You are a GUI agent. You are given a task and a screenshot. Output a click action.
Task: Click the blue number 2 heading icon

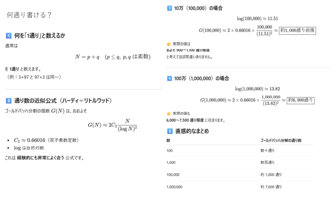[8, 101]
